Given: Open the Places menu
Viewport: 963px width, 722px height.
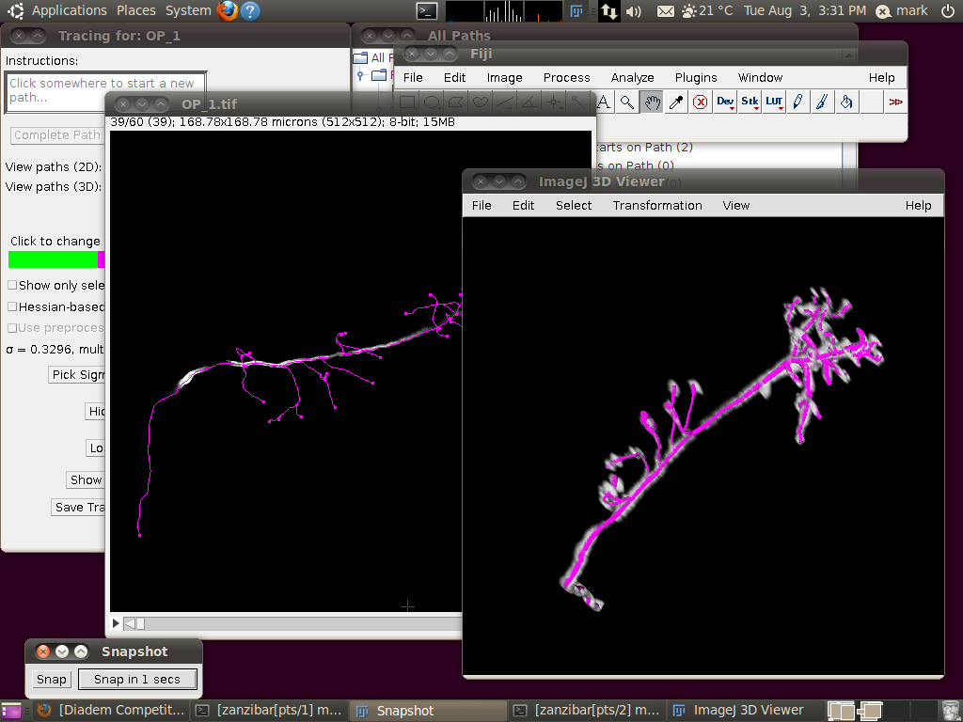Looking at the screenshot, I should coord(135,10).
